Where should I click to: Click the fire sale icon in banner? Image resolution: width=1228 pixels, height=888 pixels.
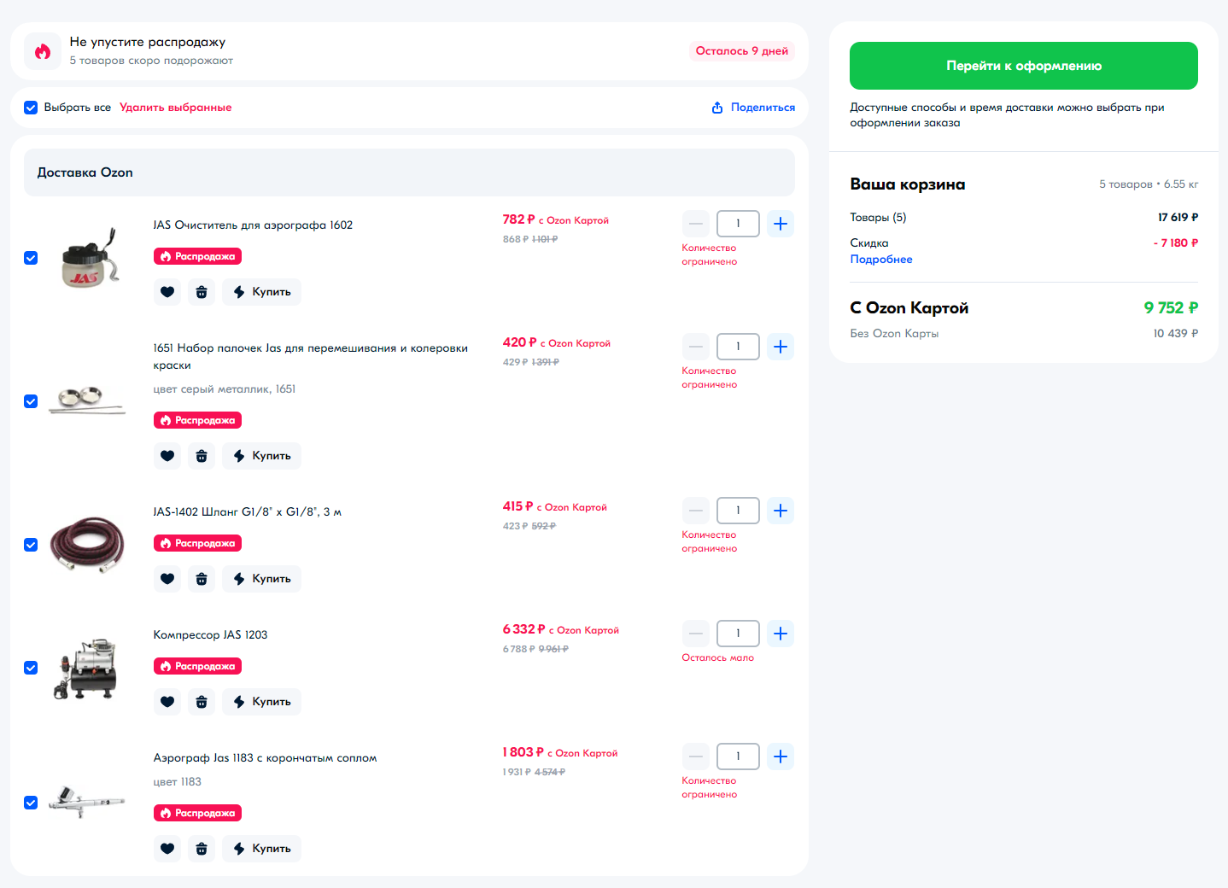point(43,51)
